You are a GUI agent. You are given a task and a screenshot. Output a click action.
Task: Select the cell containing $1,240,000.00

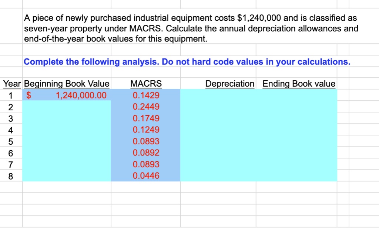(x=67, y=95)
